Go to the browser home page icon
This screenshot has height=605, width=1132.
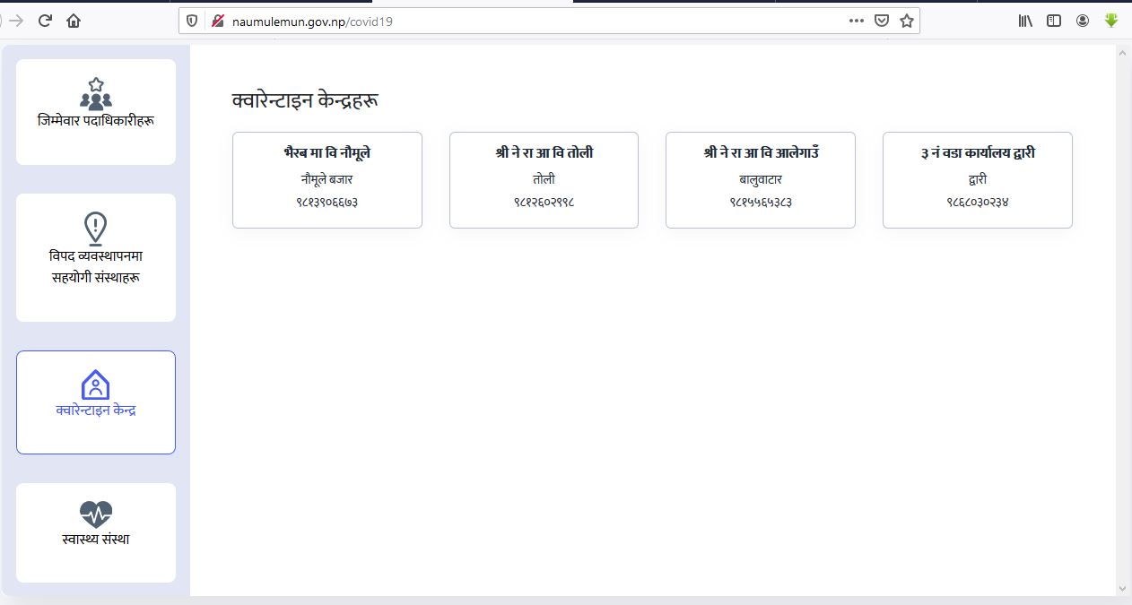click(74, 21)
